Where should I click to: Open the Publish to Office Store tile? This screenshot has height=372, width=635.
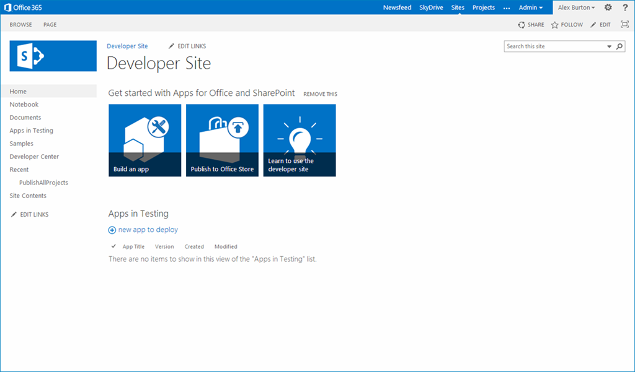(222, 141)
